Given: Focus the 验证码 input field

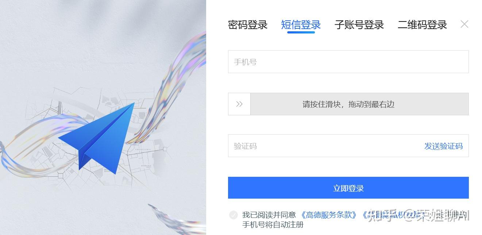Looking at the screenshot, I should pos(325,146).
